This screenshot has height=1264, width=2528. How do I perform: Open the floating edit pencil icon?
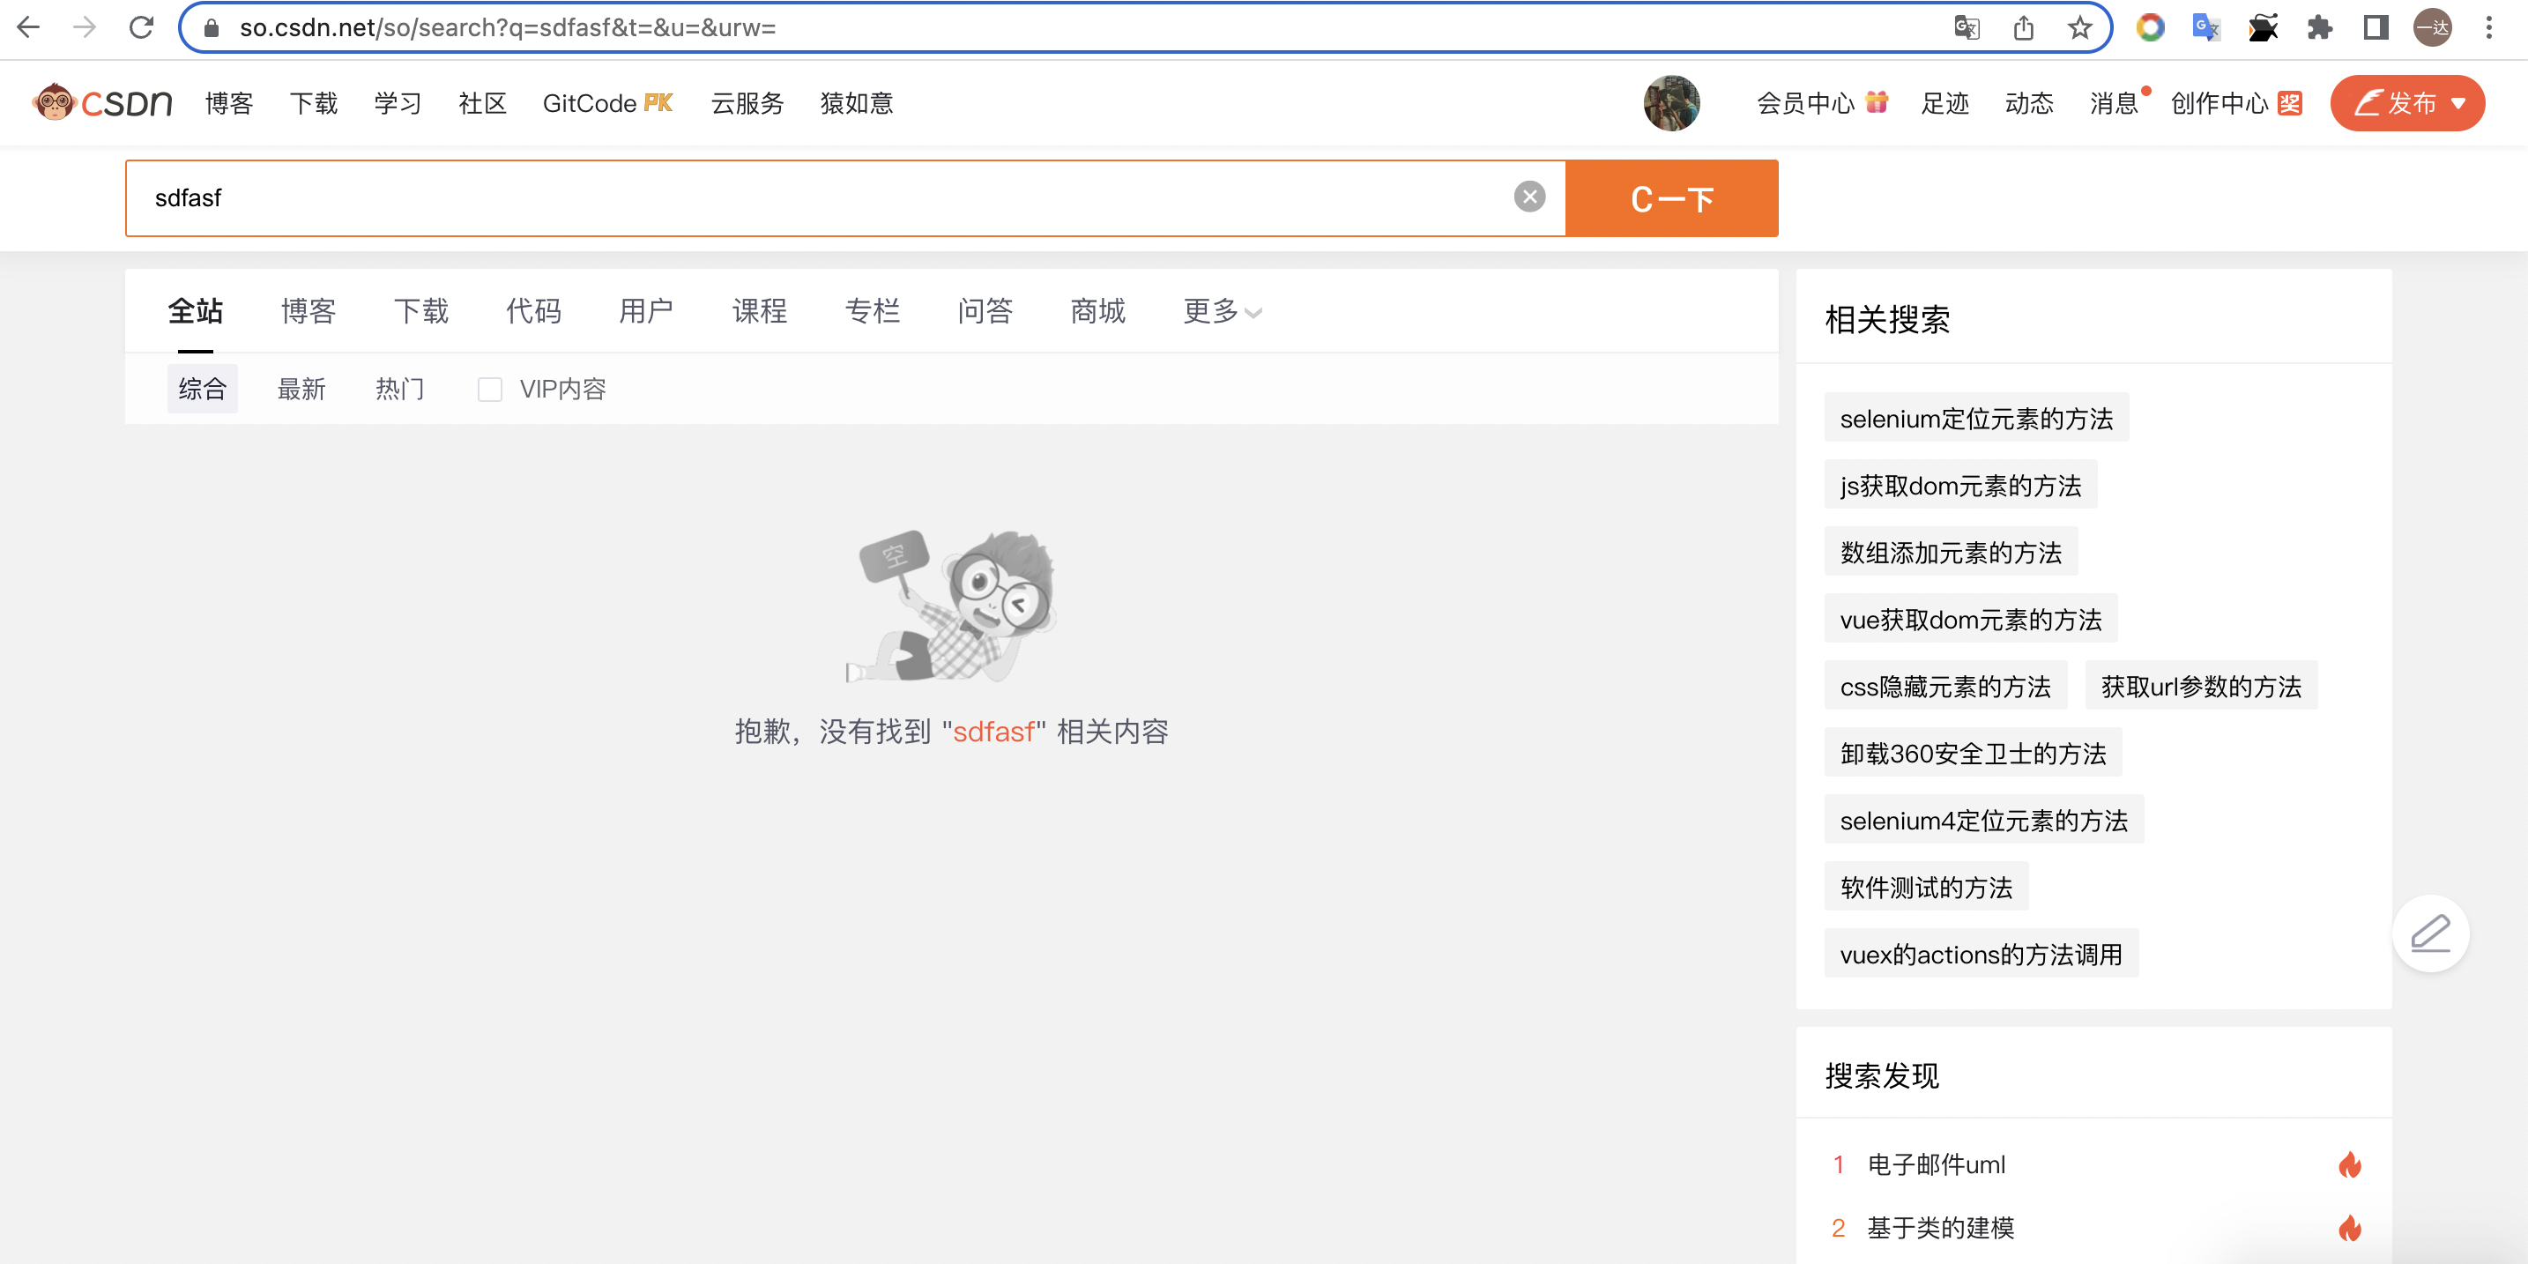pyautogui.click(x=2430, y=933)
